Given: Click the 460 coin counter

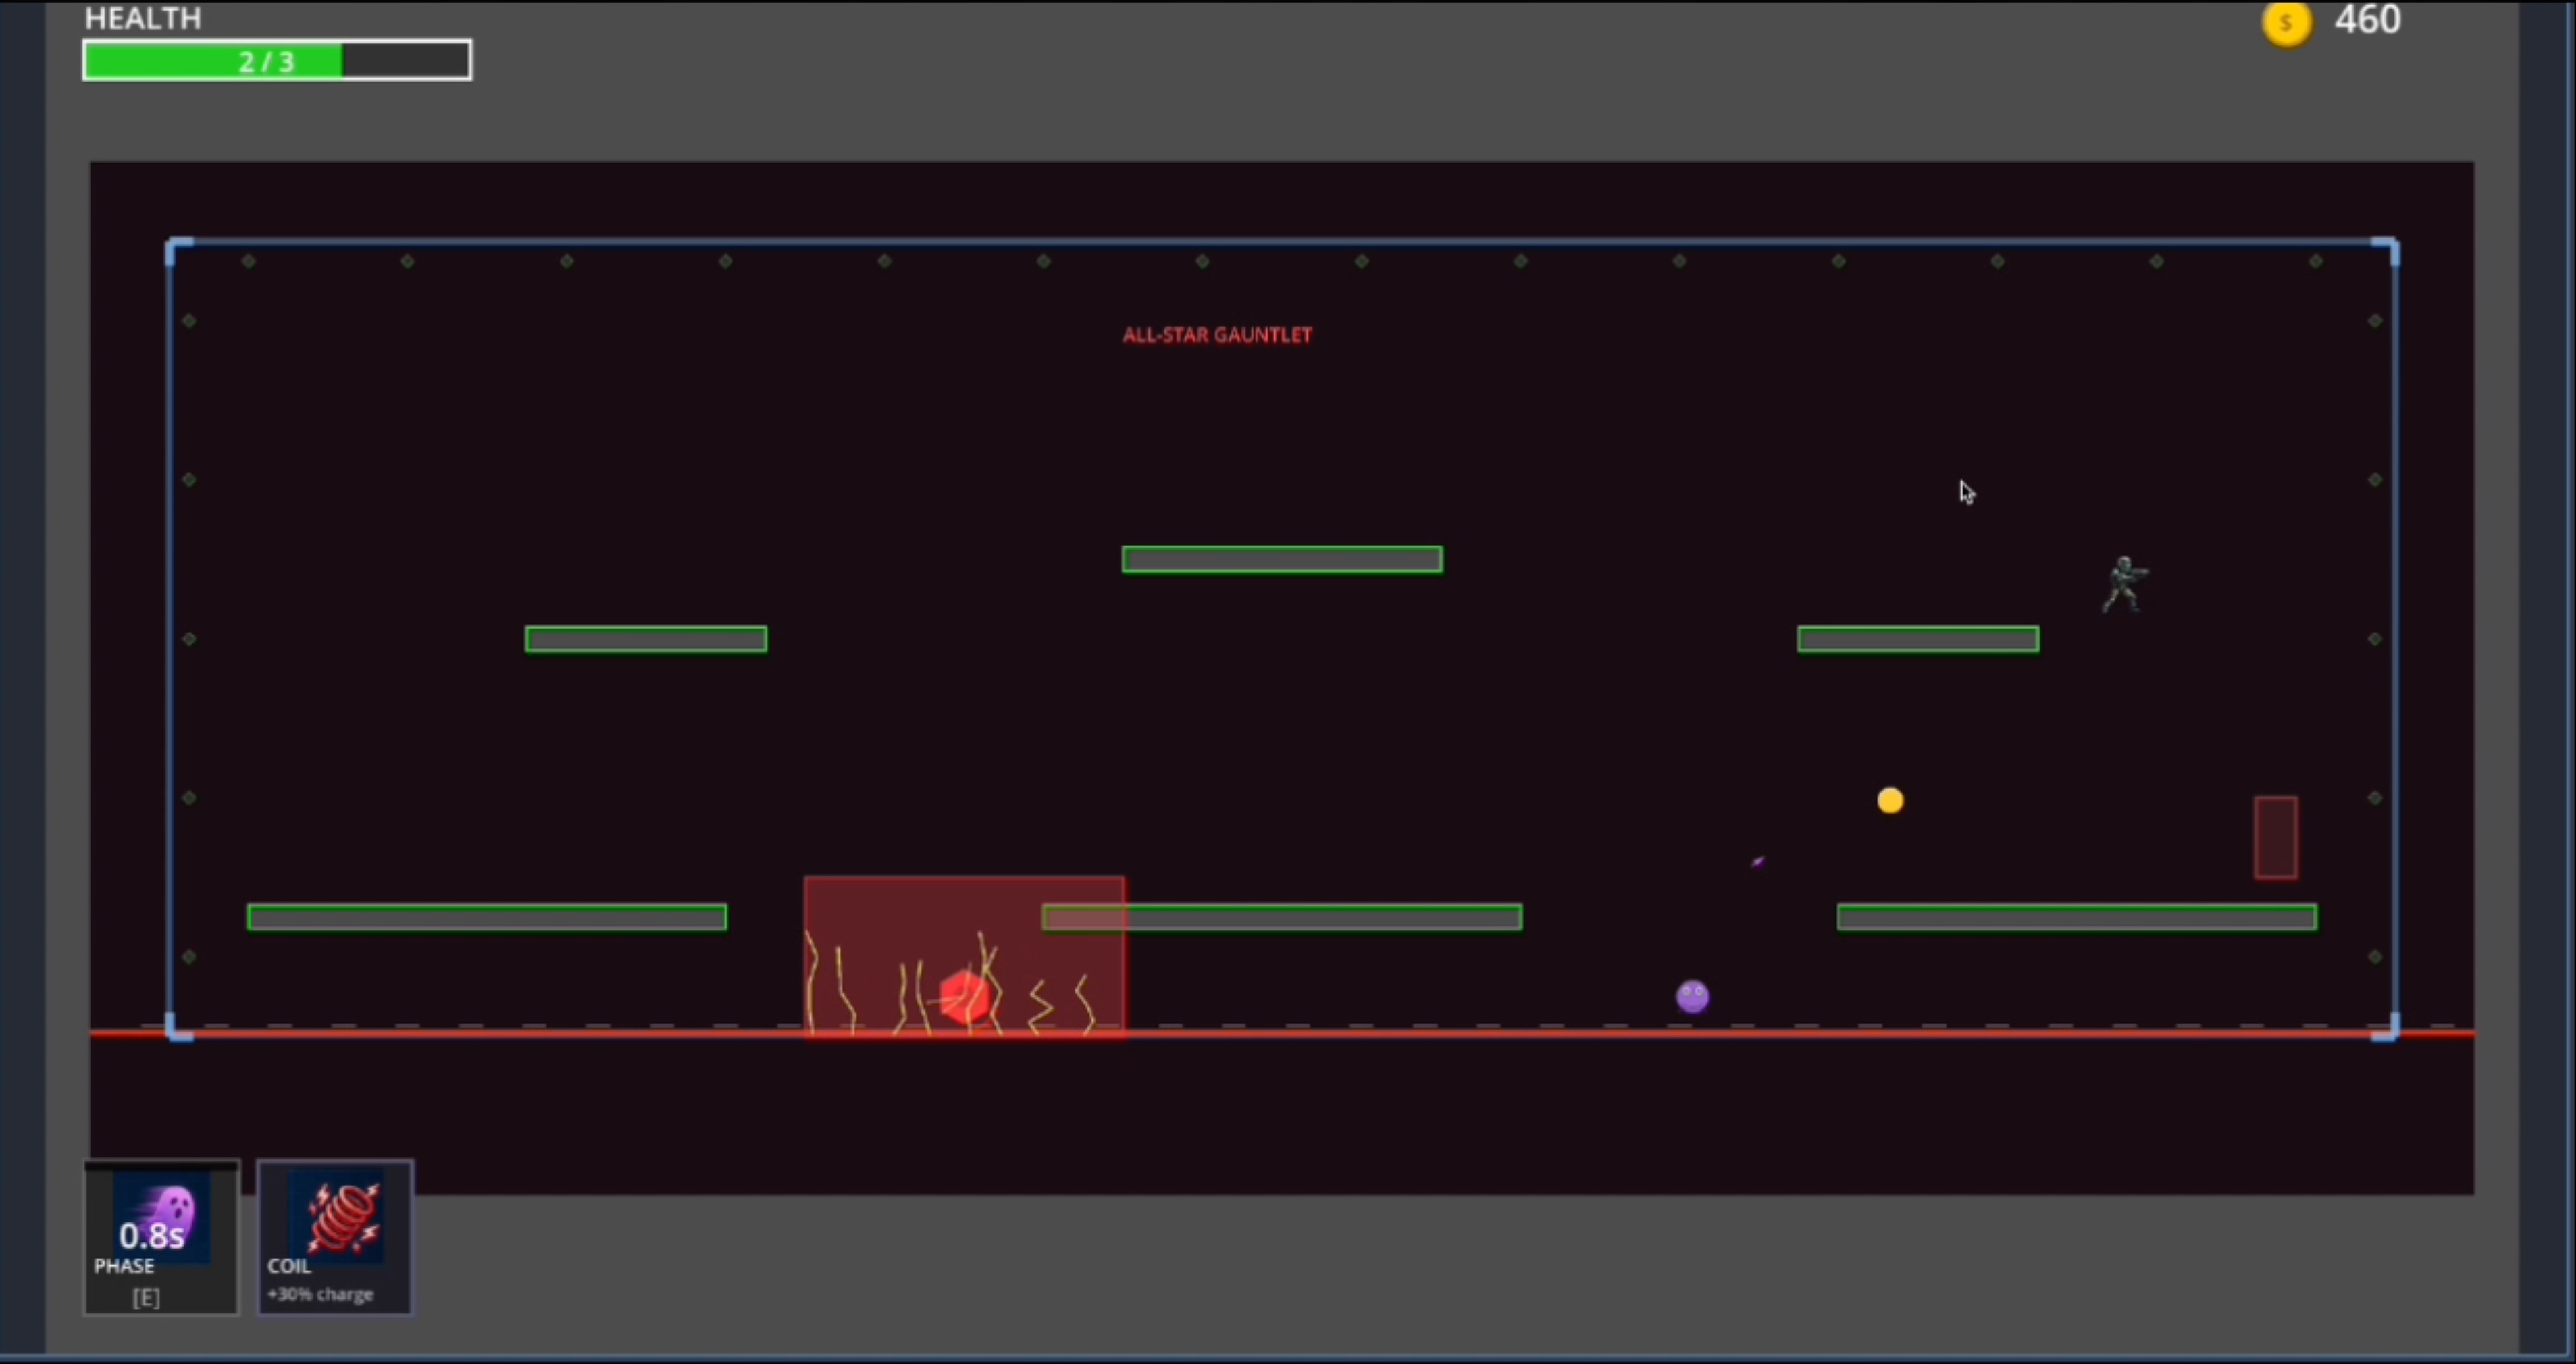Looking at the screenshot, I should (2367, 20).
